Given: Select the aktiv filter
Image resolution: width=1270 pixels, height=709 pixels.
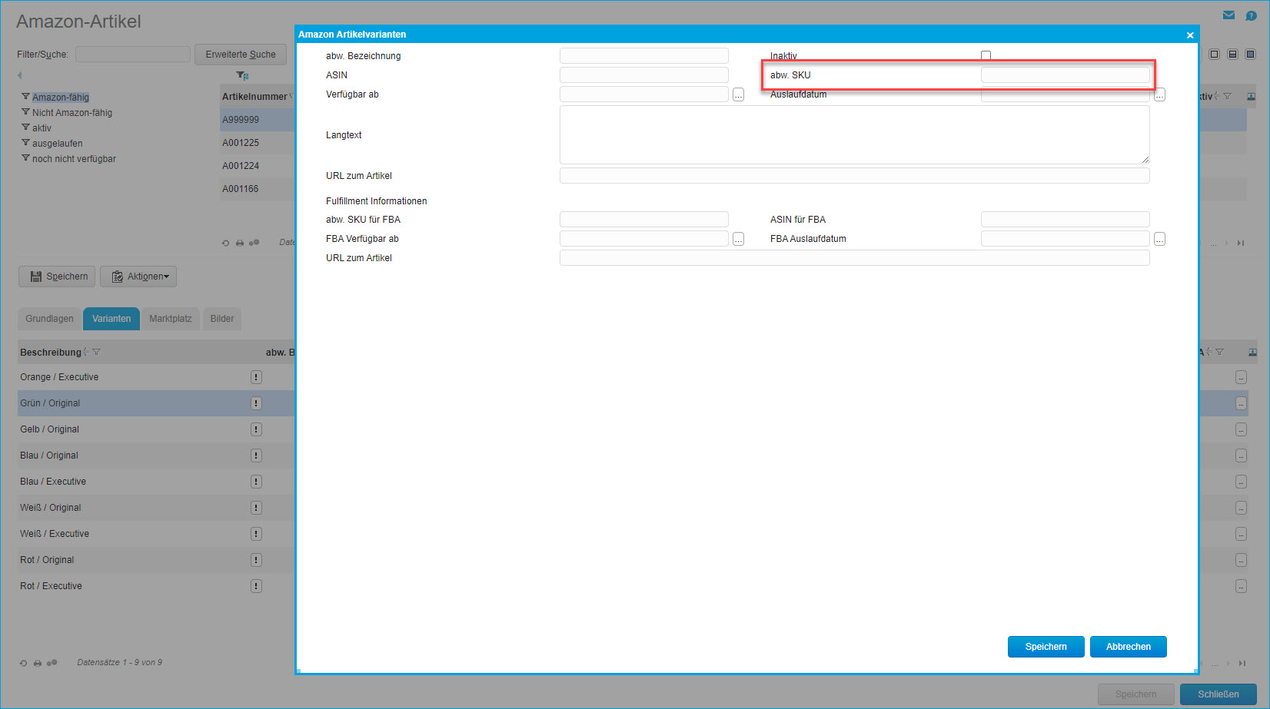Looking at the screenshot, I should [x=42, y=128].
